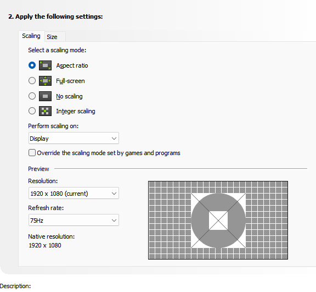
Task: Click the Full-screen label text
Action: [x=70, y=81]
